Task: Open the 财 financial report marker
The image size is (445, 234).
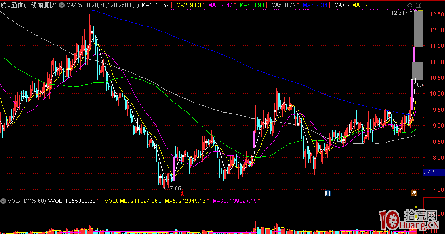Action: coord(327,194)
